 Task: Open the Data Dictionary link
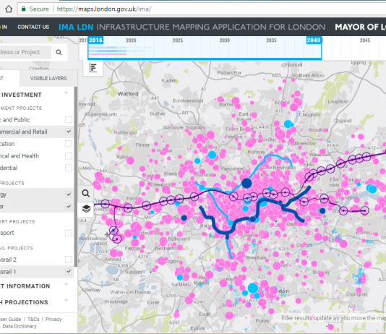[x=19, y=326]
